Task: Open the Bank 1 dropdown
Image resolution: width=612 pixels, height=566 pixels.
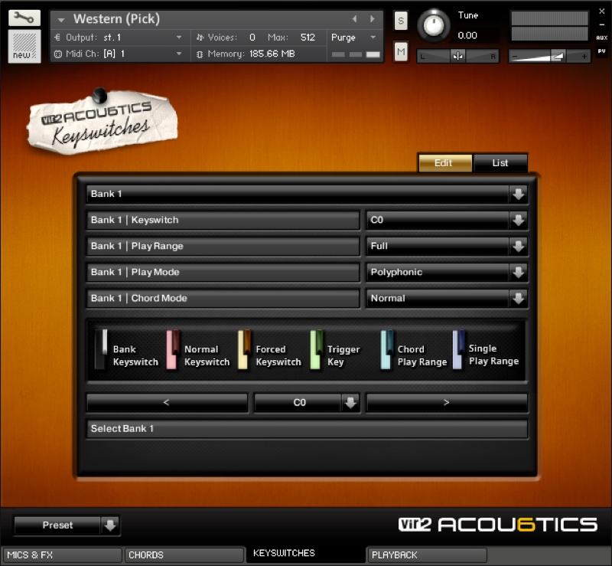Action: pos(519,194)
